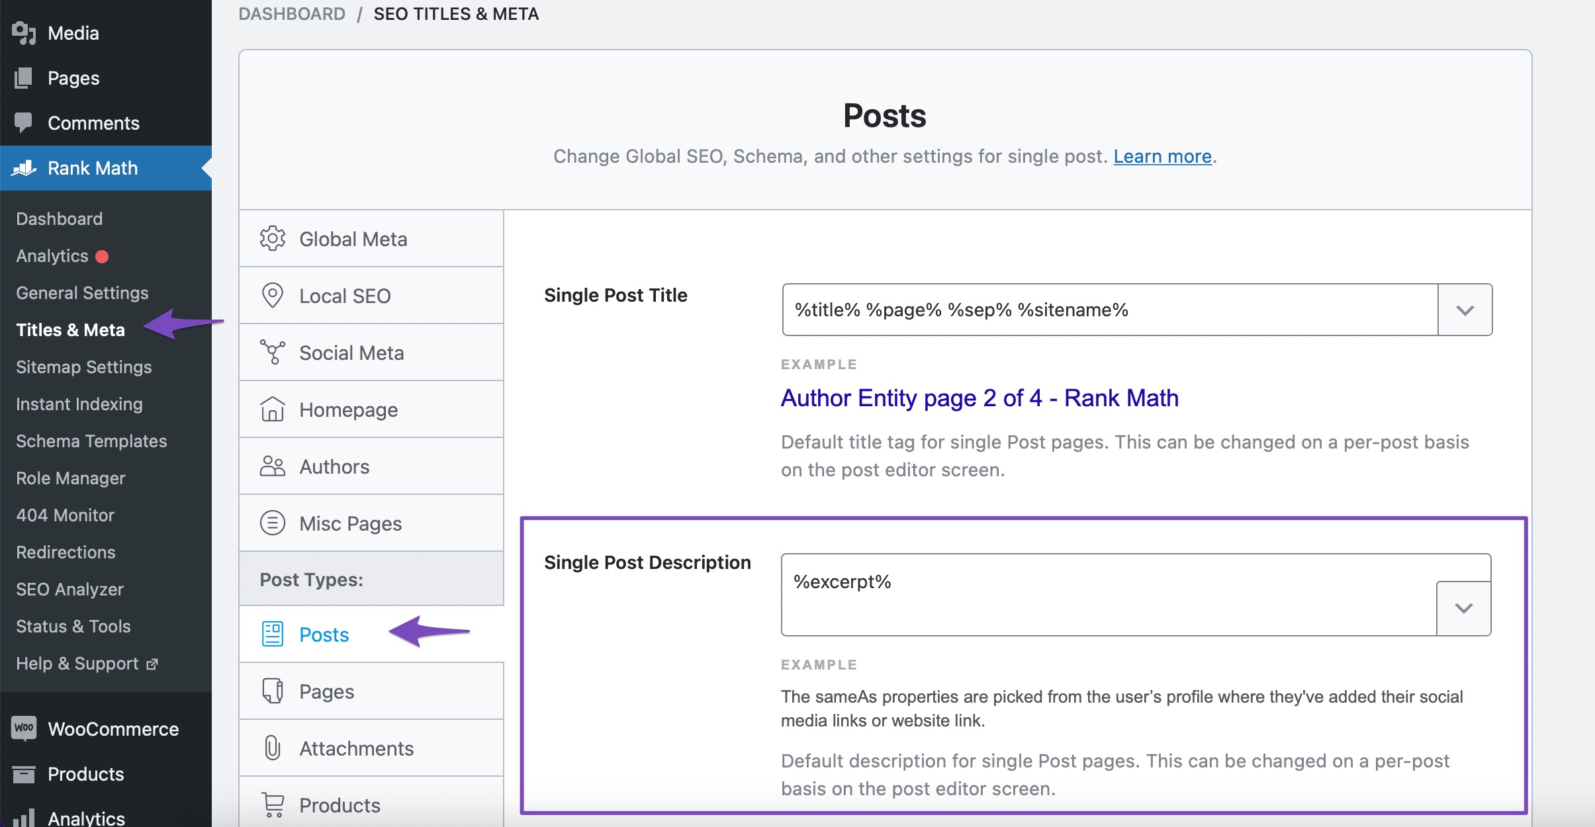1595x827 pixels.
Task: Click the Attachments paperclip icon
Action: [273, 748]
